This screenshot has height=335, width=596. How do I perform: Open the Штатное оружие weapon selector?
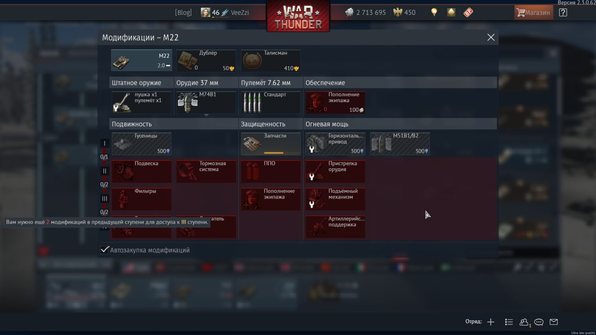coord(142,103)
